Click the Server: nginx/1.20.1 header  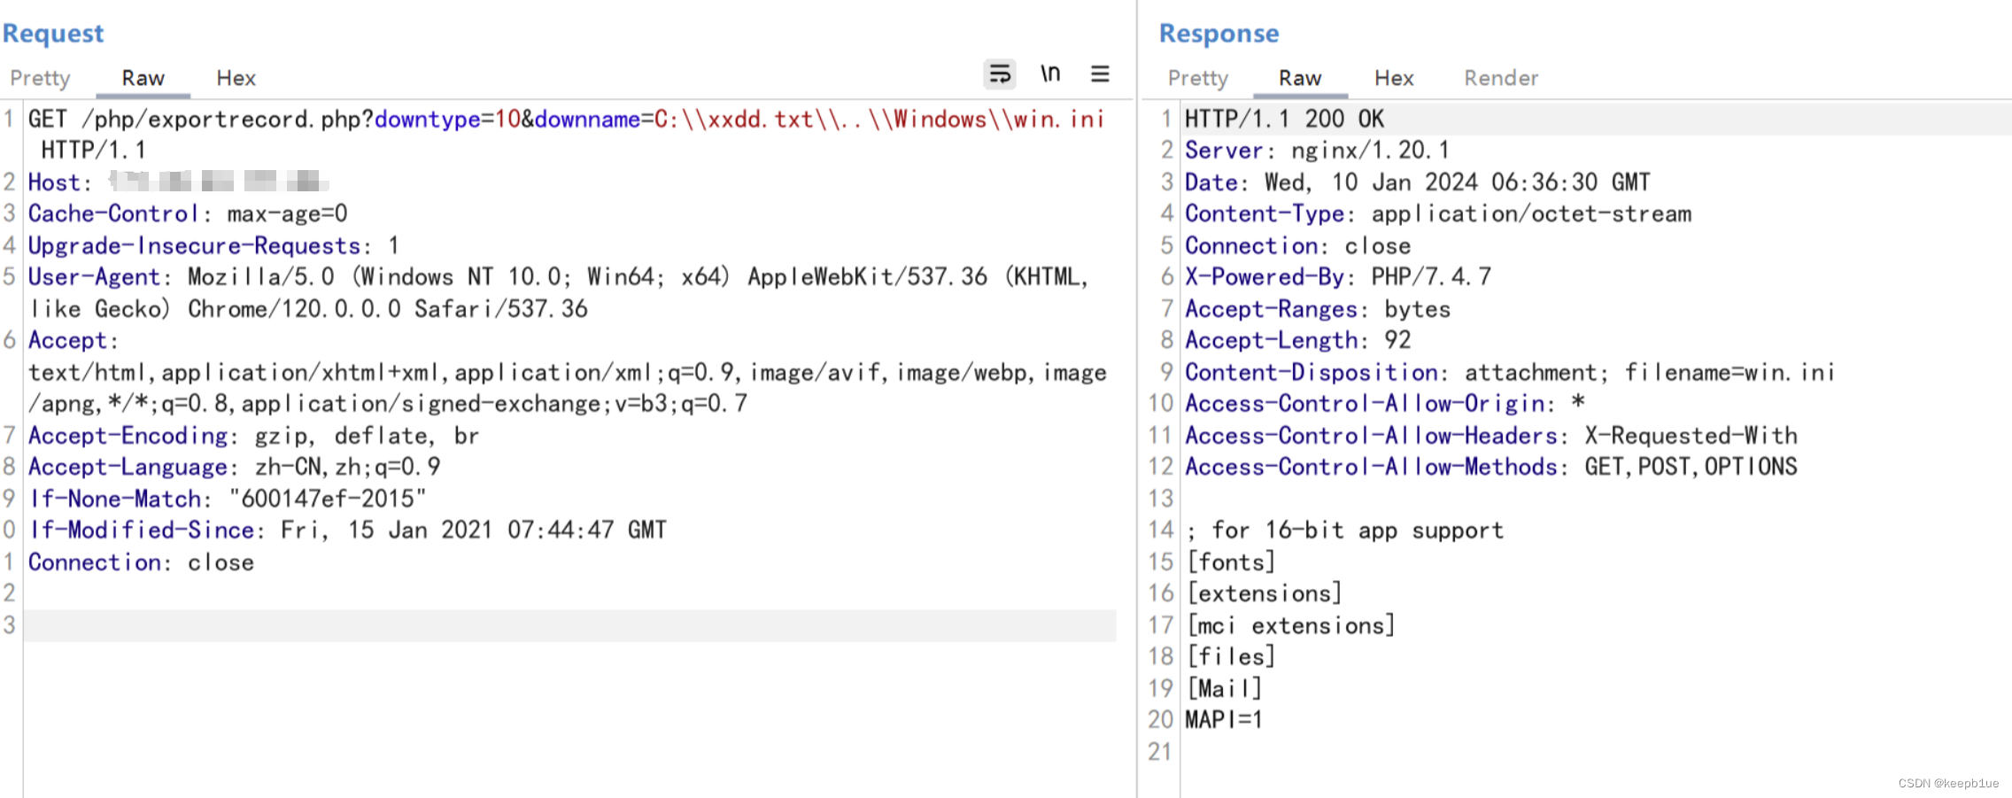[x=1316, y=151]
